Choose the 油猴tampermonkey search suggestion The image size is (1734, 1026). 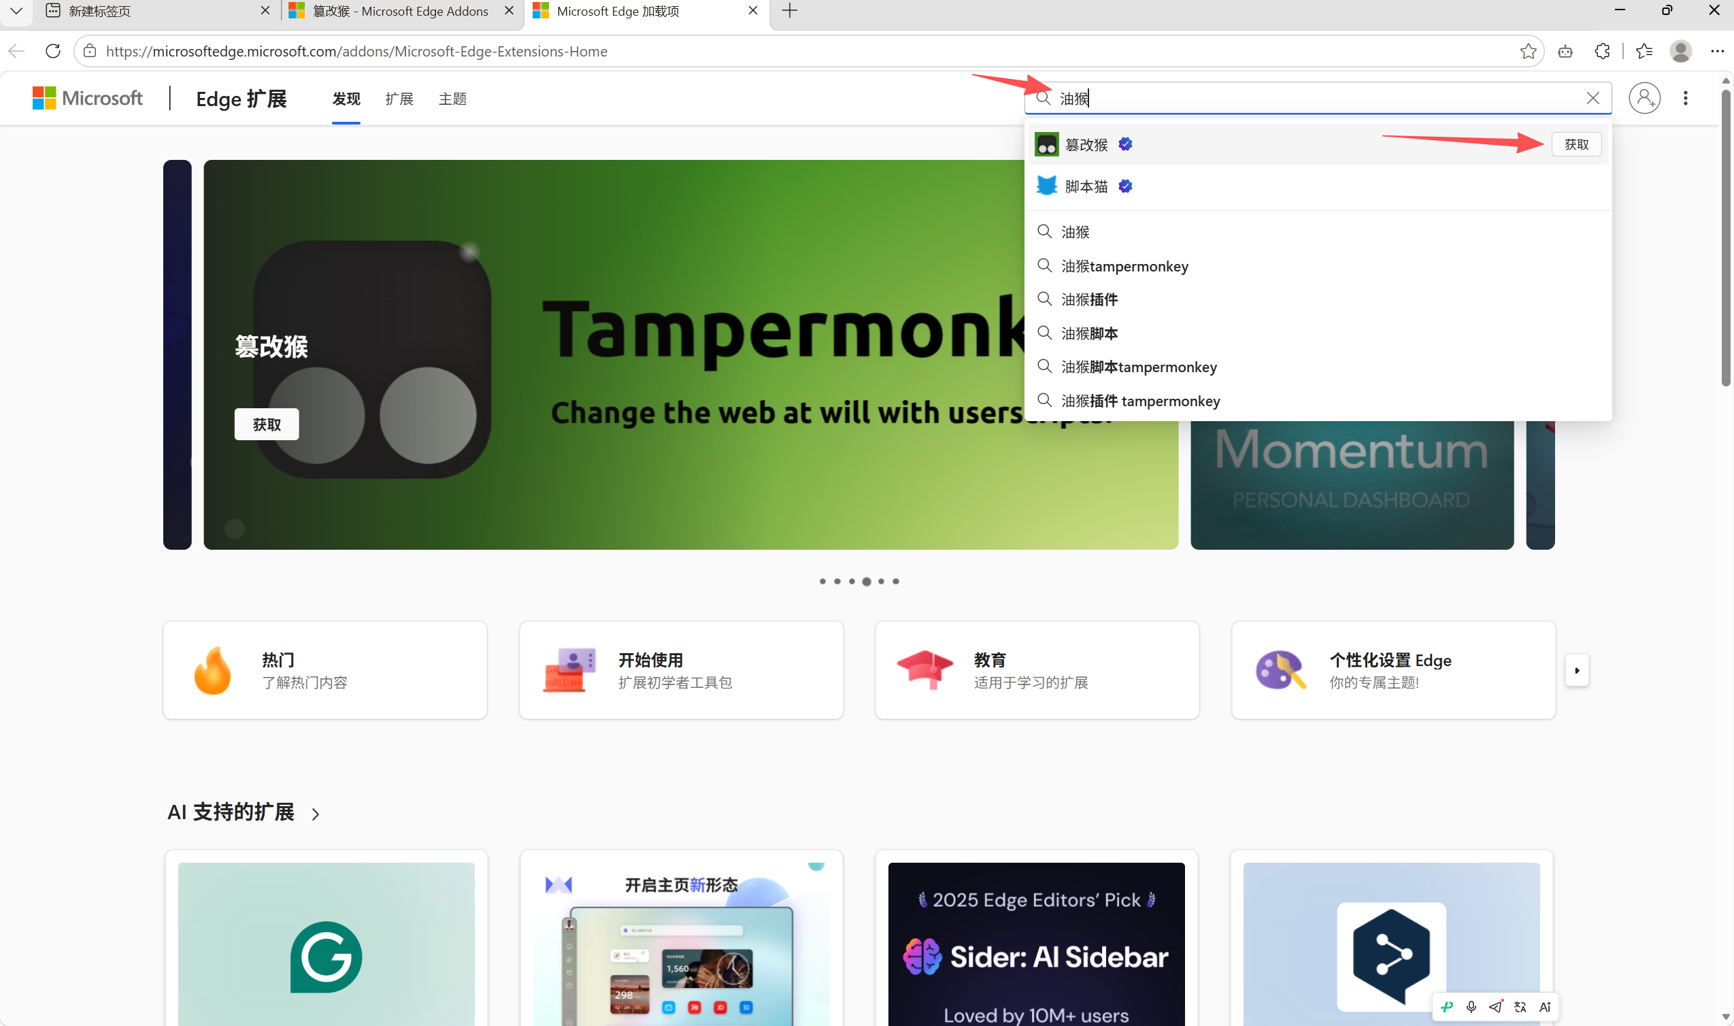tap(1317, 266)
